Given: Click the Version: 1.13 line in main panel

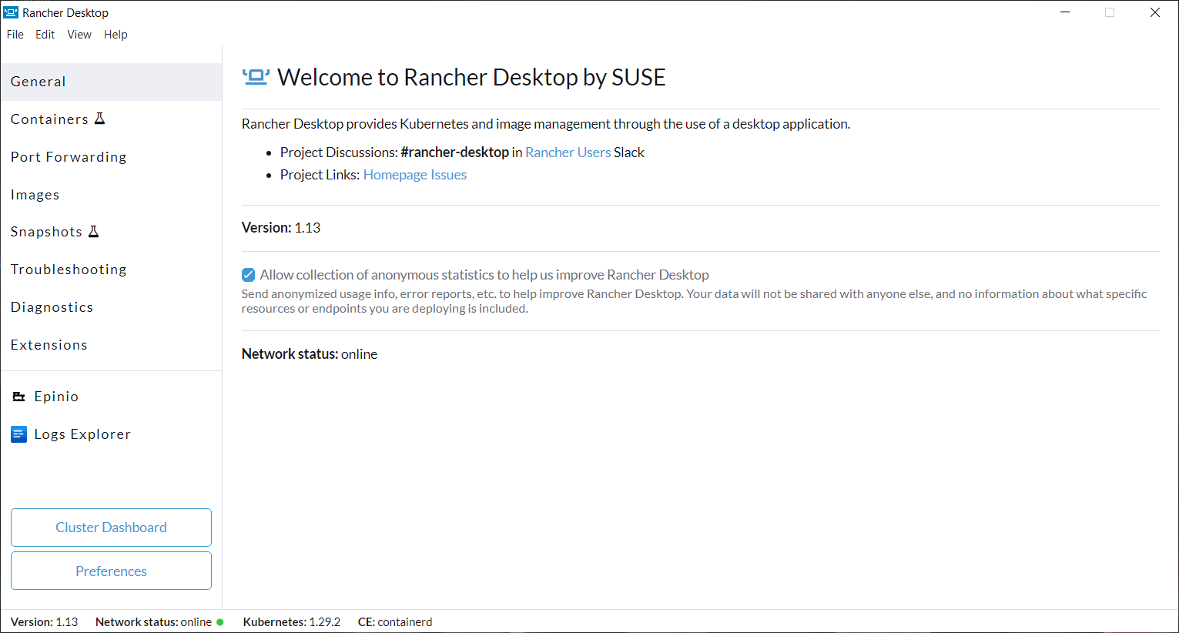Looking at the screenshot, I should [x=281, y=228].
